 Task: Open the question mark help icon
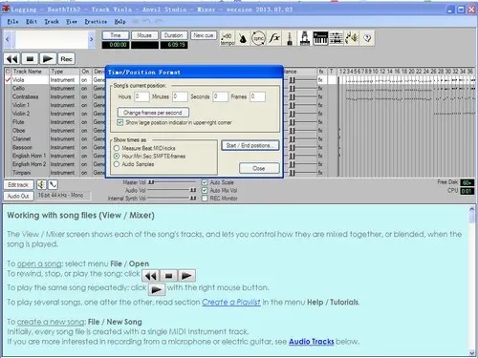pyautogui.click(x=367, y=38)
